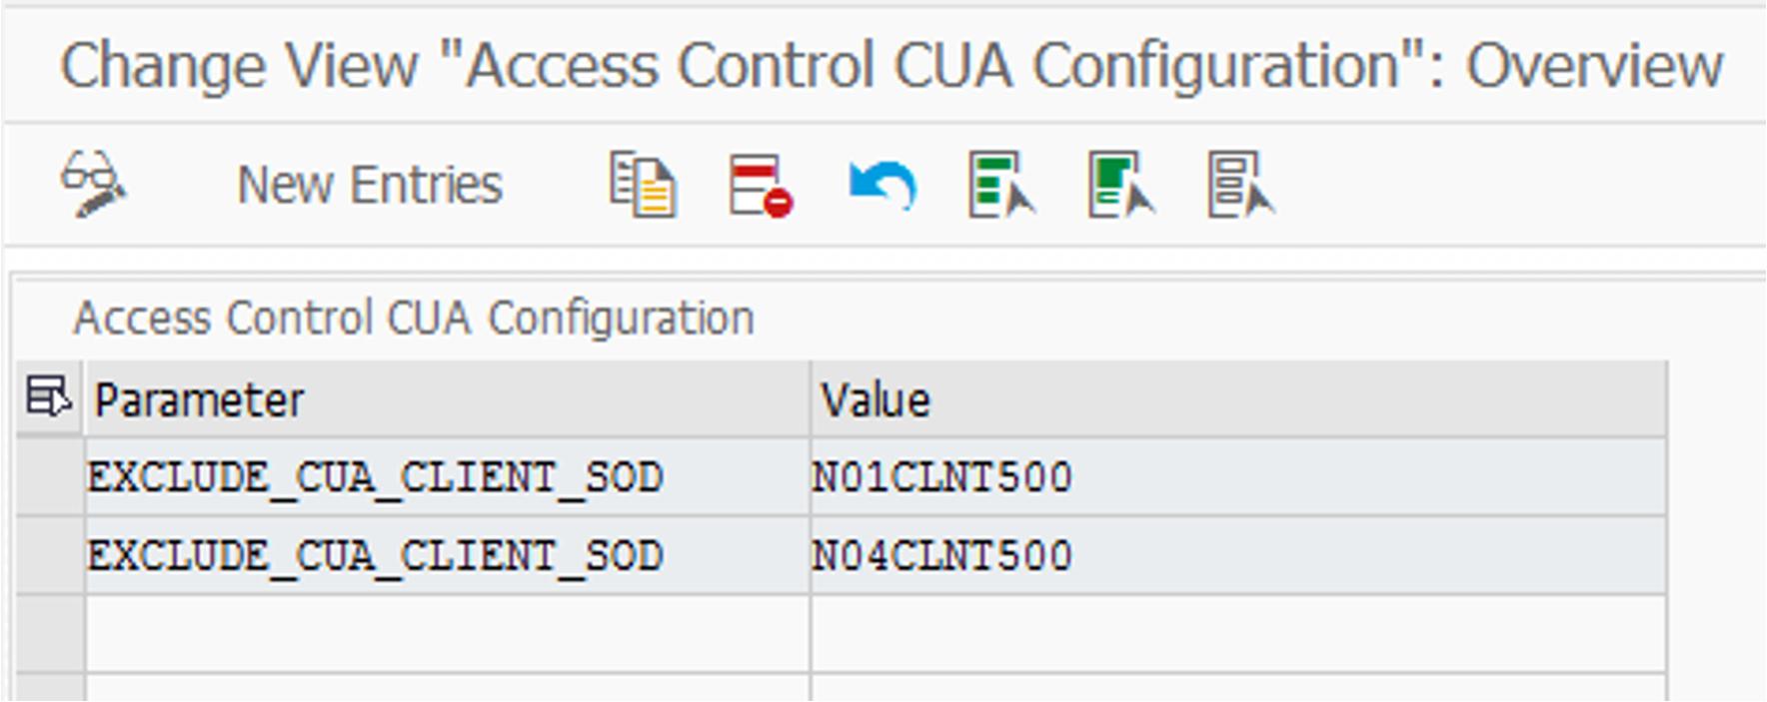Image resolution: width=1767 pixels, height=702 pixels.
Task: Click the table corner select-all icon
Action: pos(49,397)
